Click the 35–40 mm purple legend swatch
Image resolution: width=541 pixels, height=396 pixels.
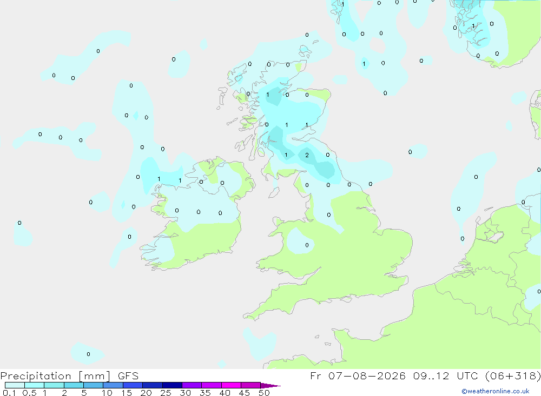click(212, 385)
